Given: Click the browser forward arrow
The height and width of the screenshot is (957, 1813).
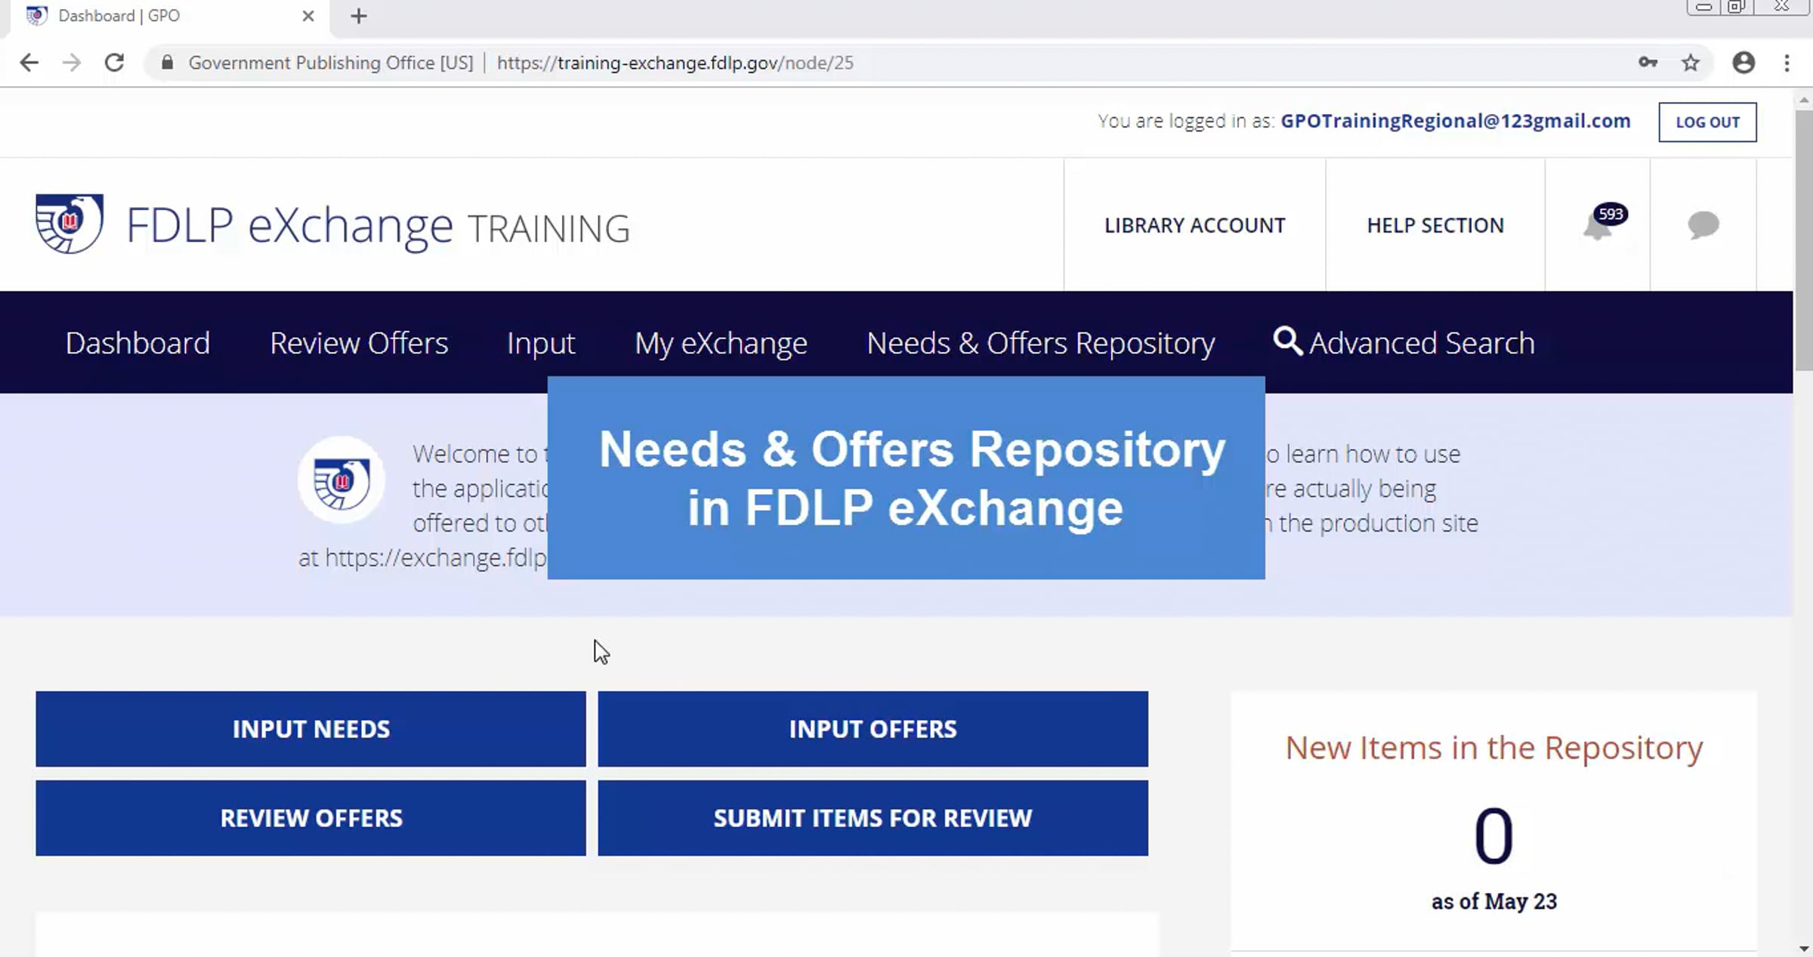Looking at the screenshot, I should tap(72, 63).
